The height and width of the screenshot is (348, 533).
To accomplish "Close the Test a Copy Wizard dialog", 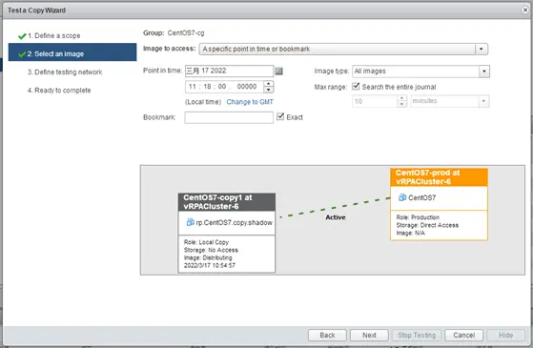I will (x=525, y=10).
